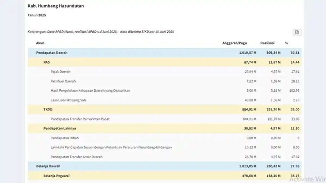
Task: Click the Realisasi column header
Action: click(x=267, y=43)
